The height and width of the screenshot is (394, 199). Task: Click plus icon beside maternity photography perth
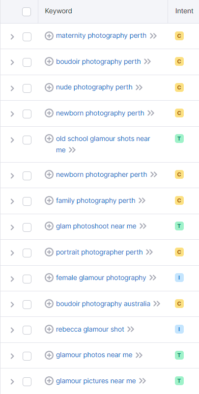click(x=49, y=36)
